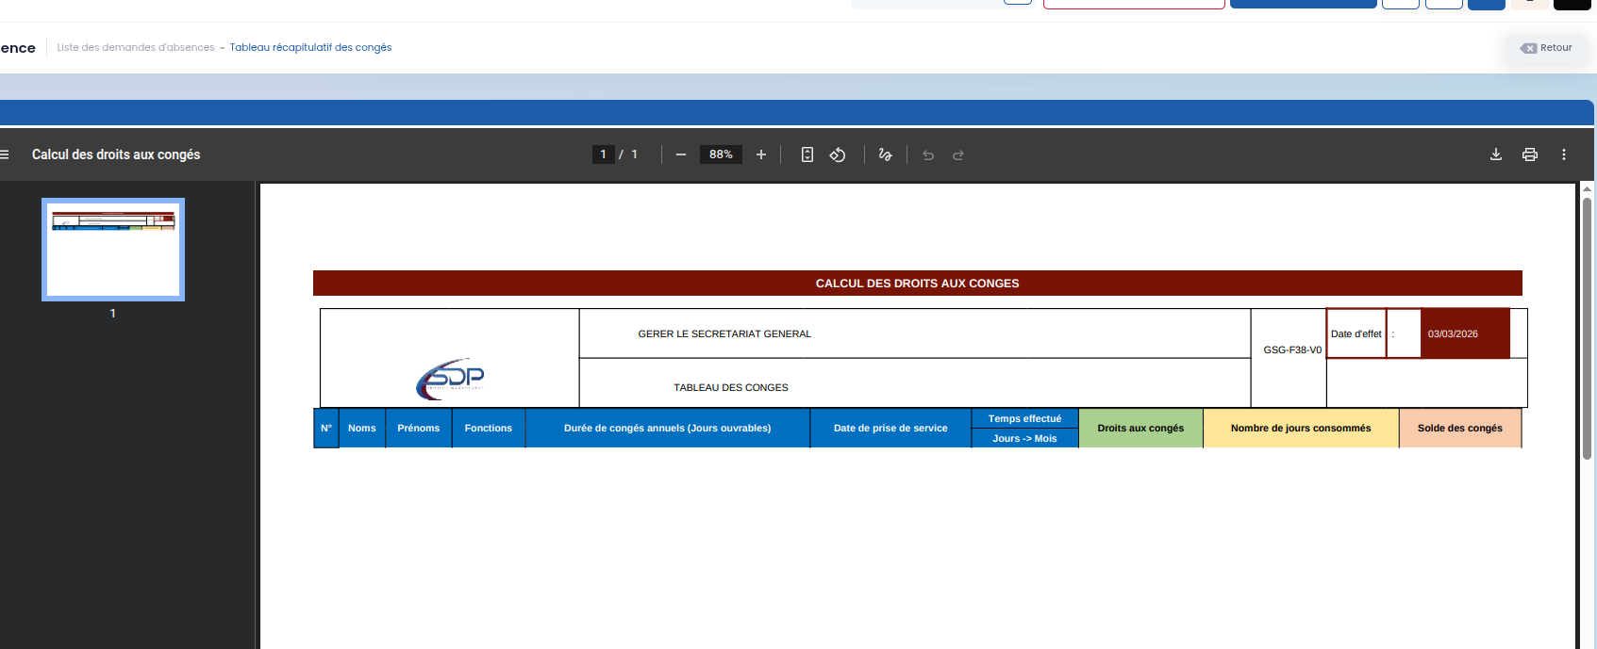Image resolution: width=1597 pixels, height=649 pixels.
Task: Download the PDF document
Action: point(1496,154)
